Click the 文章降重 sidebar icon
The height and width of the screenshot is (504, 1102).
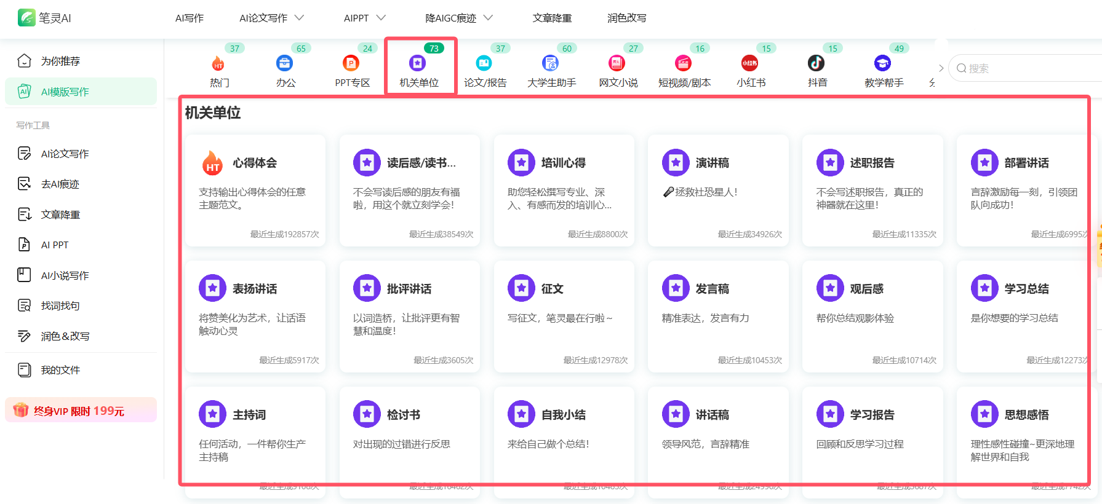tap(24, 215)
